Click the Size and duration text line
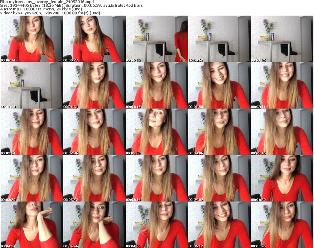This screenshot has width=314, height=248. [x=71, y=6]
